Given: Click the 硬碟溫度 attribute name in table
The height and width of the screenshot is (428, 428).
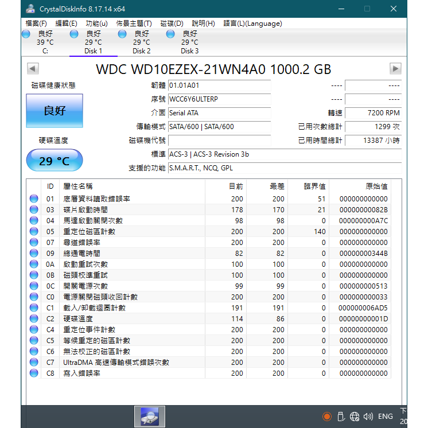Looking at the screenshot, I should point(78,319).
